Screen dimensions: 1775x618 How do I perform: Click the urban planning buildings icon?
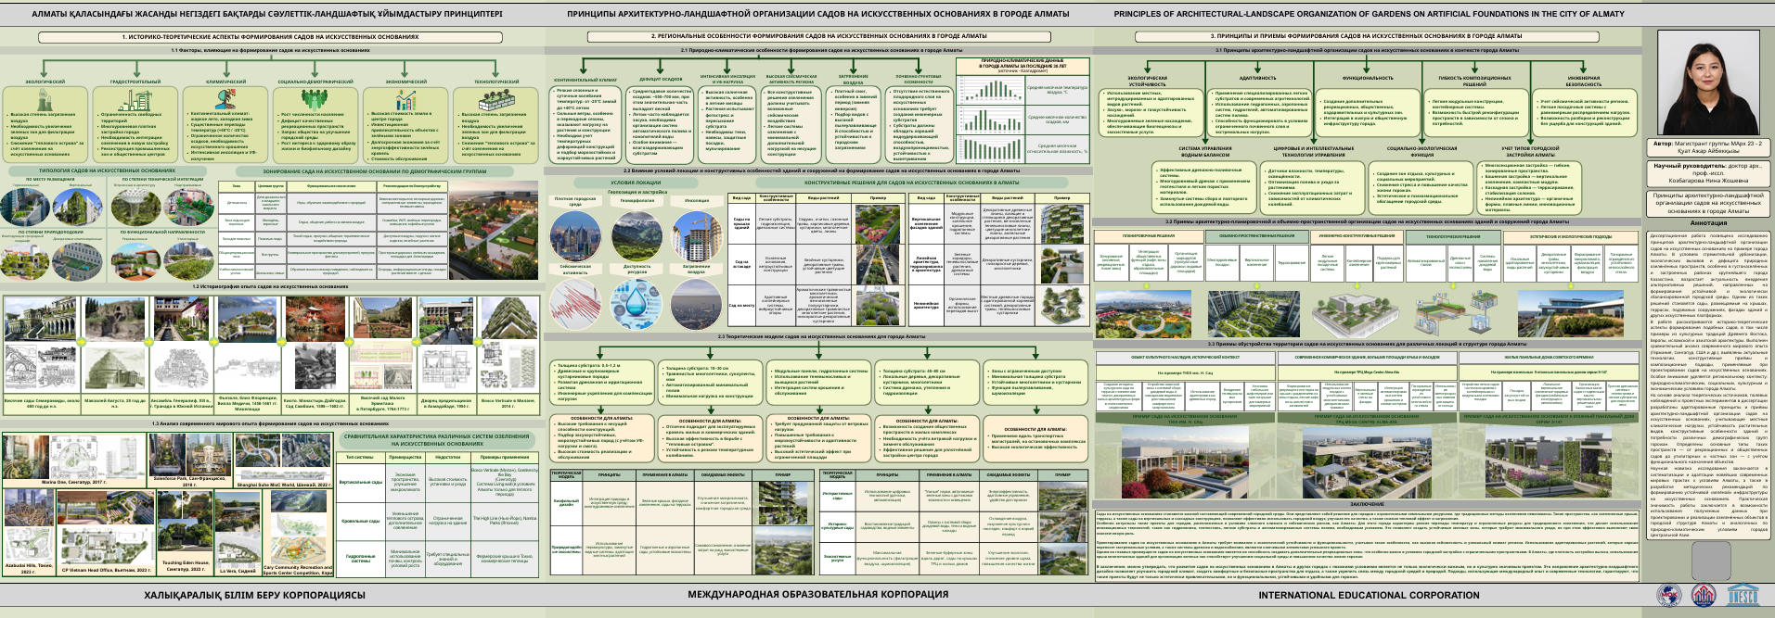coord(135,97)
